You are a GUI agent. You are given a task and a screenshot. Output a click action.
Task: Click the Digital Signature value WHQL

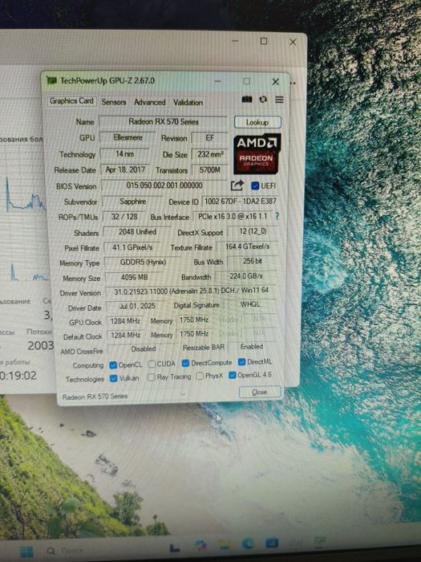click(x=250, y=304)
